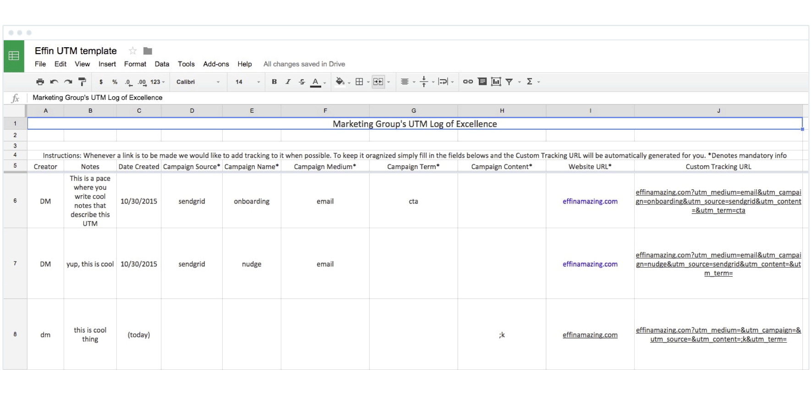
Task: Increase decimal places
Action: 142,82
